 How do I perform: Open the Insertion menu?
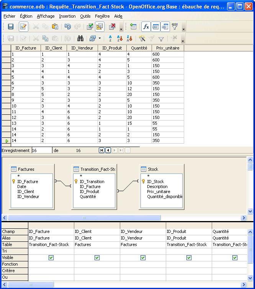(x=67, y=16)
